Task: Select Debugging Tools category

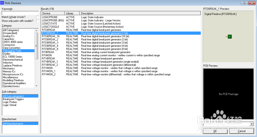Action: point(18,51)
